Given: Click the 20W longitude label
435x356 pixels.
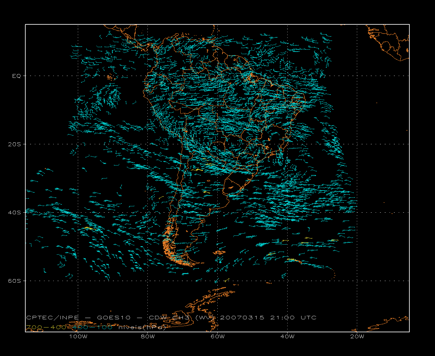Looking at the screenshot, I should (x=357, y=336).
